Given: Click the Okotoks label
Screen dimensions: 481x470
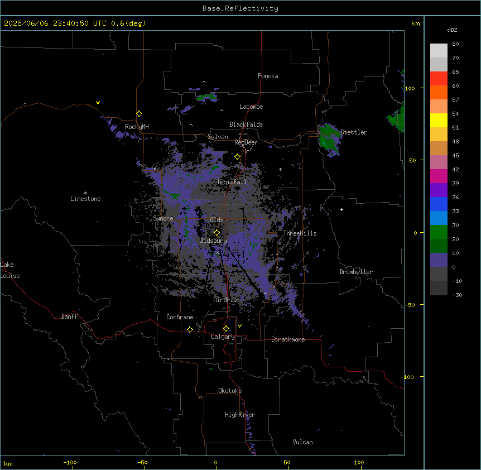Looking at the screenshot, I should click(230, 391).
